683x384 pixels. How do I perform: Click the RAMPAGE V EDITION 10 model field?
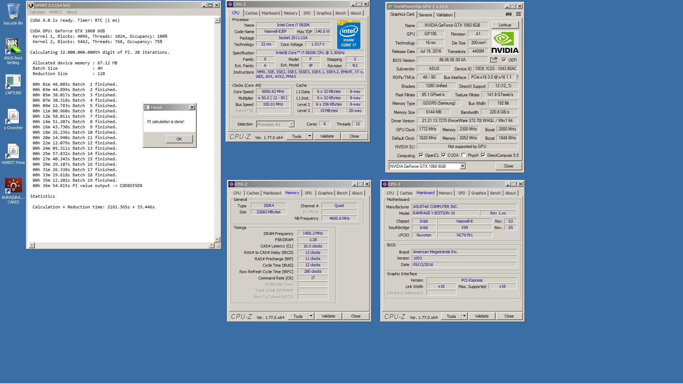(445, 213)
